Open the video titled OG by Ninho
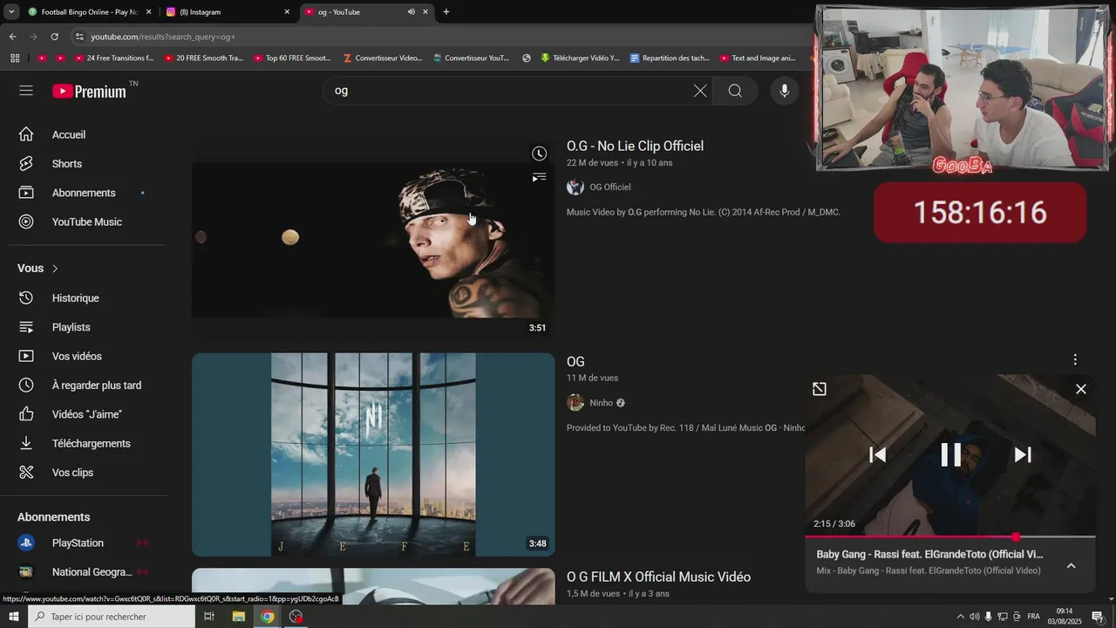 (575, 361)
